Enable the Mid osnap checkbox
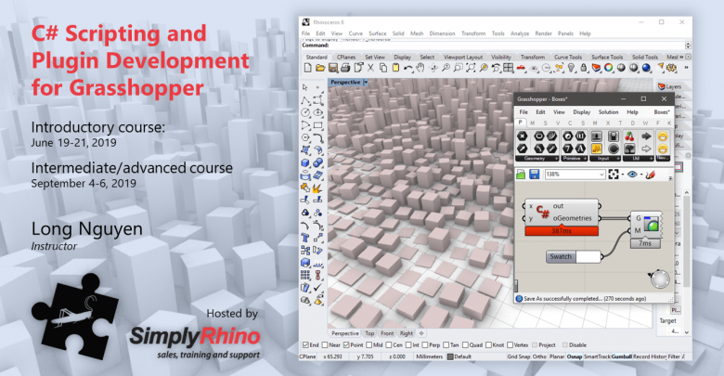Screen dimensions: 724x376 coord(368,345)
